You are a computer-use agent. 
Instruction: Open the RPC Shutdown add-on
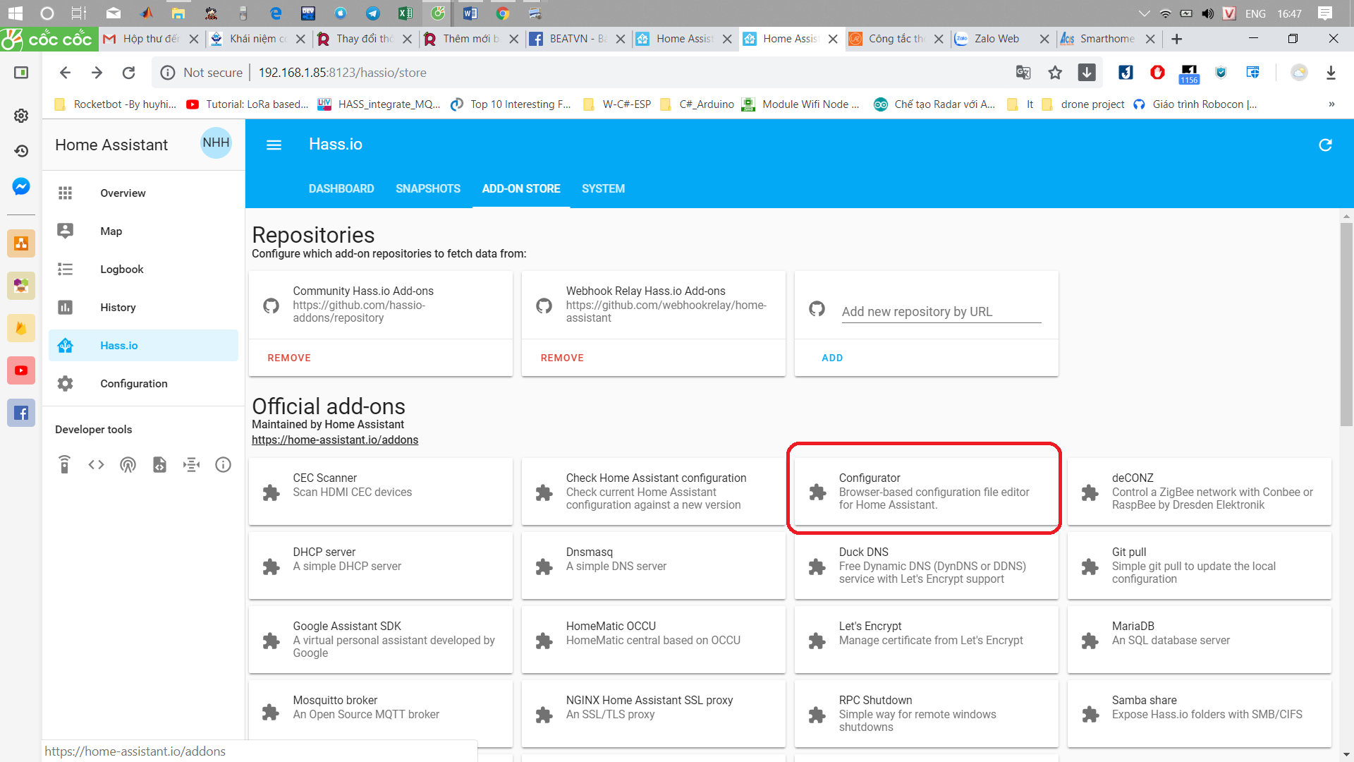click(x=927, y=713)
